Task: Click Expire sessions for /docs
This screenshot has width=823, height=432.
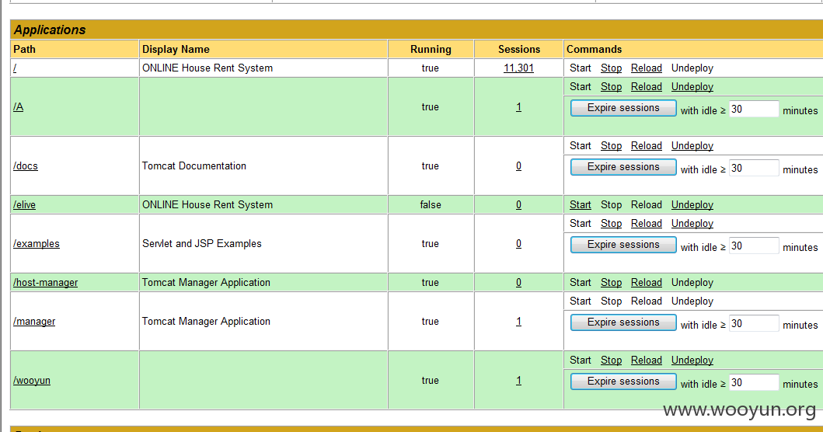Action: [x=623, y=167]
